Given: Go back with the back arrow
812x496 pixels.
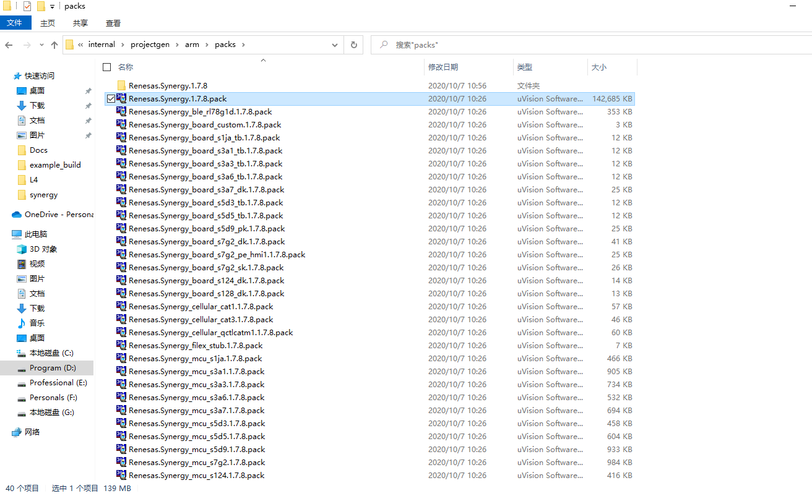Looking at the screenshot, I should [x=9, y=45].
